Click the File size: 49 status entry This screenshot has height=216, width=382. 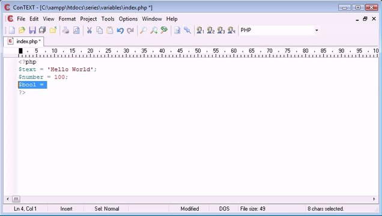(253, 209)
